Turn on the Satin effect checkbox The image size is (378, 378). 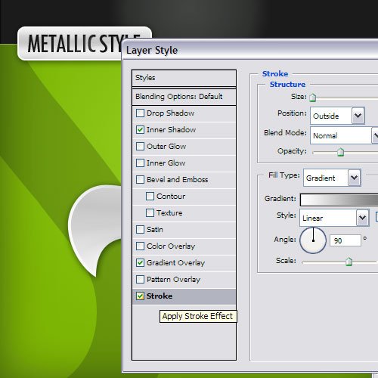pos(140,230)
